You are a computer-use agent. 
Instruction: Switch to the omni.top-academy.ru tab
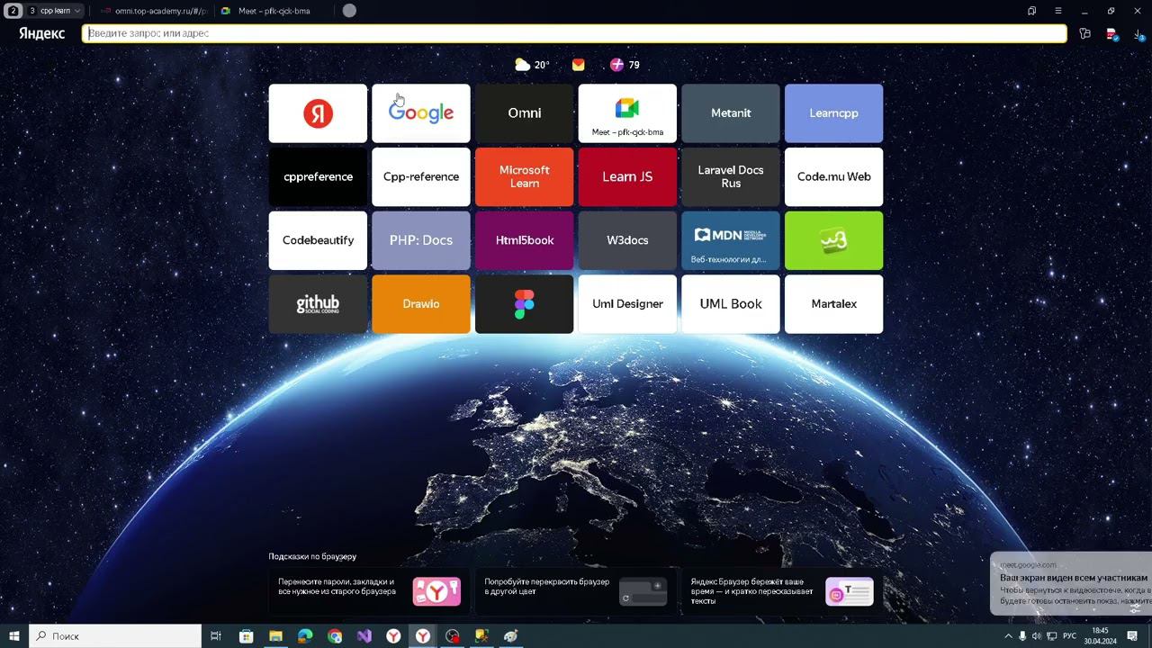click(153, 11)
